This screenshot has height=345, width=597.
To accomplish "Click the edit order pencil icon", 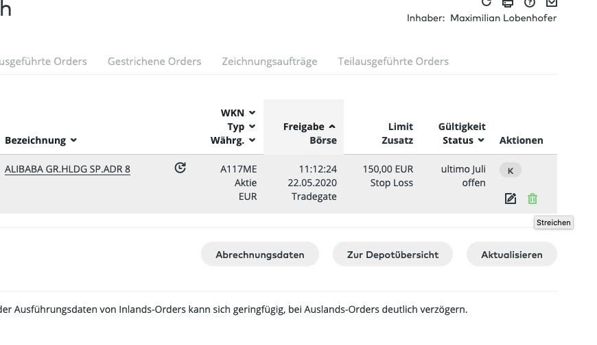I will point(510,199).
